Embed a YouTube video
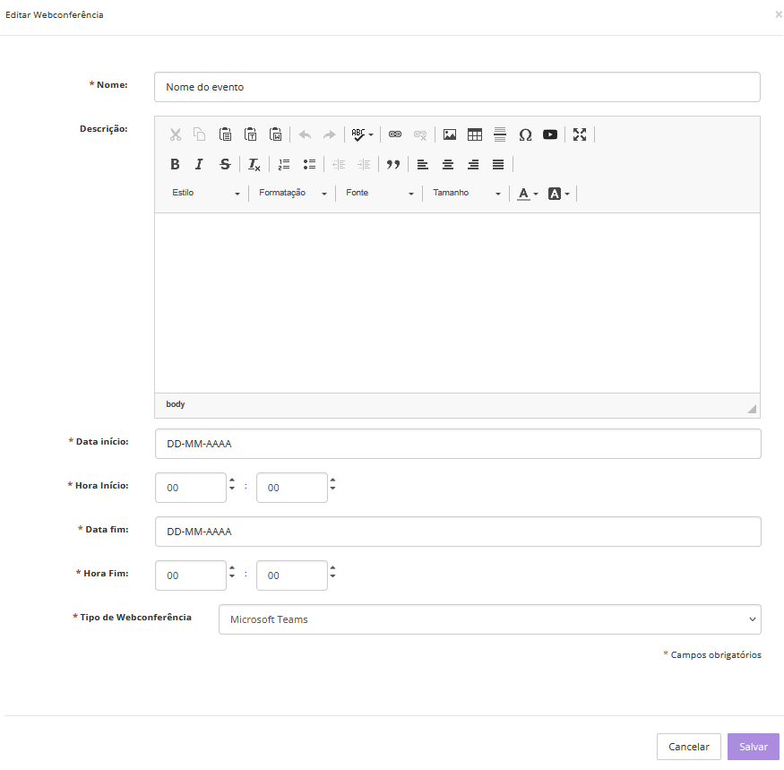This screenshot has width=784, height=770. pos(550,134)
